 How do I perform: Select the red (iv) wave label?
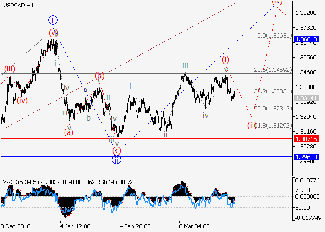[22, 100]
